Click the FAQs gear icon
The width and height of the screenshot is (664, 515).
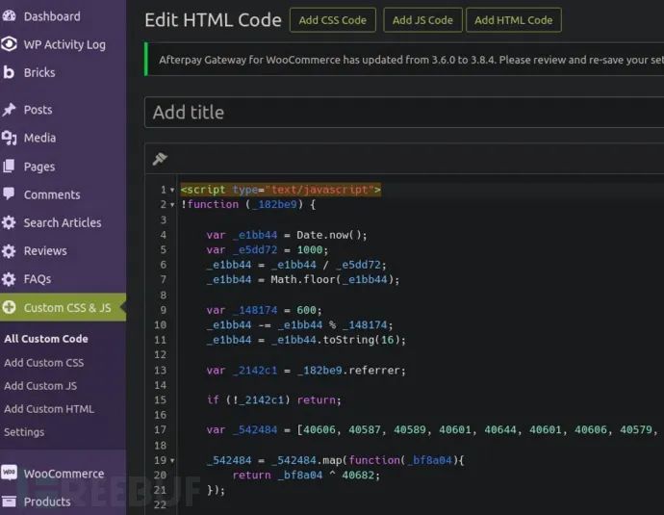[x=9, y=278]
